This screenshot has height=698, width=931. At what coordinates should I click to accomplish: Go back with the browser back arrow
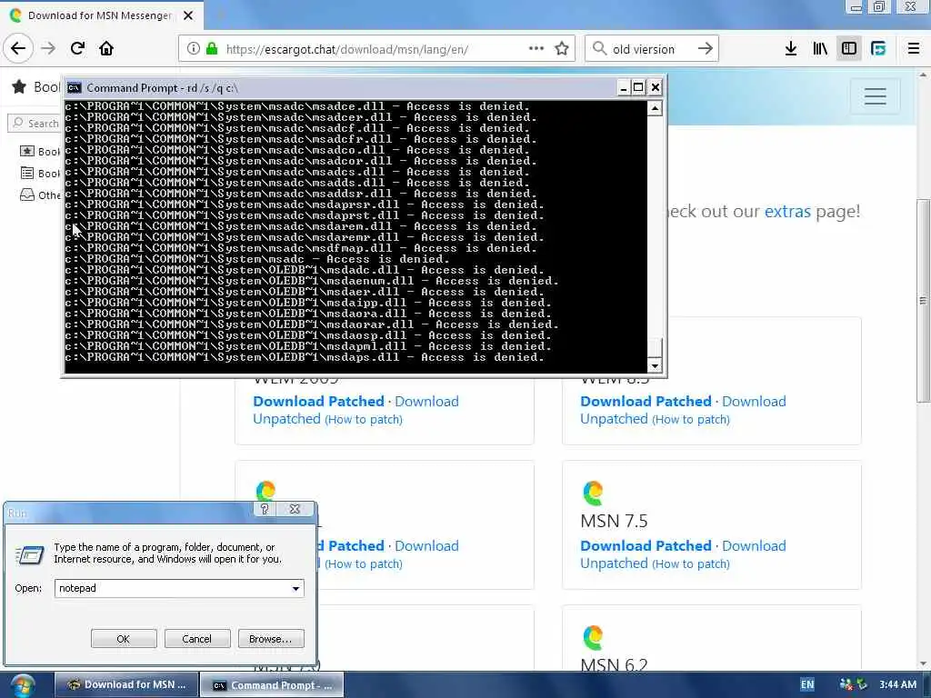click(x=18, y=49)
